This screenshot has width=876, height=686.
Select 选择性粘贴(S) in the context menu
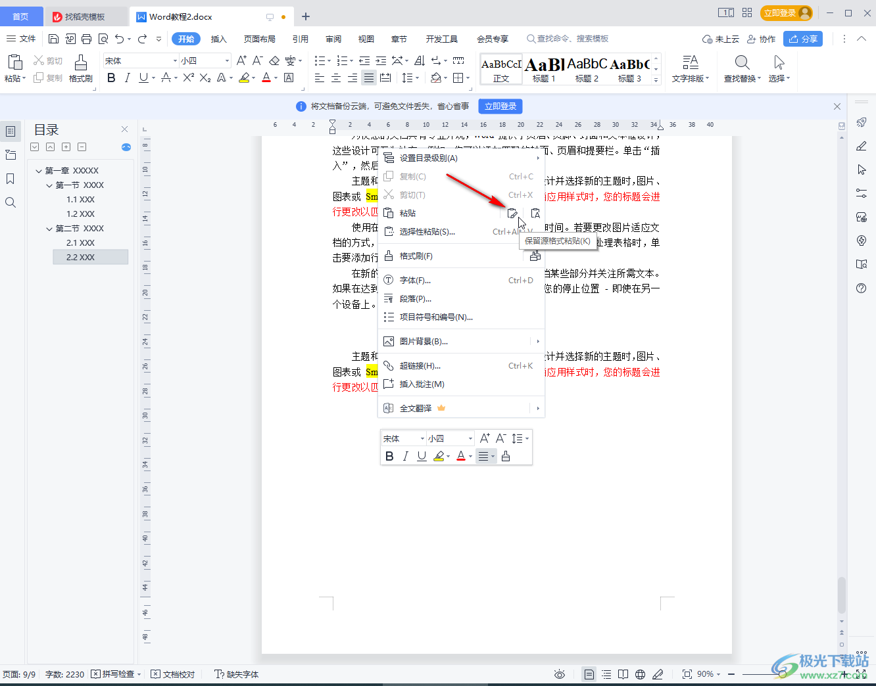pyautogui.click(x=461, y=231)
